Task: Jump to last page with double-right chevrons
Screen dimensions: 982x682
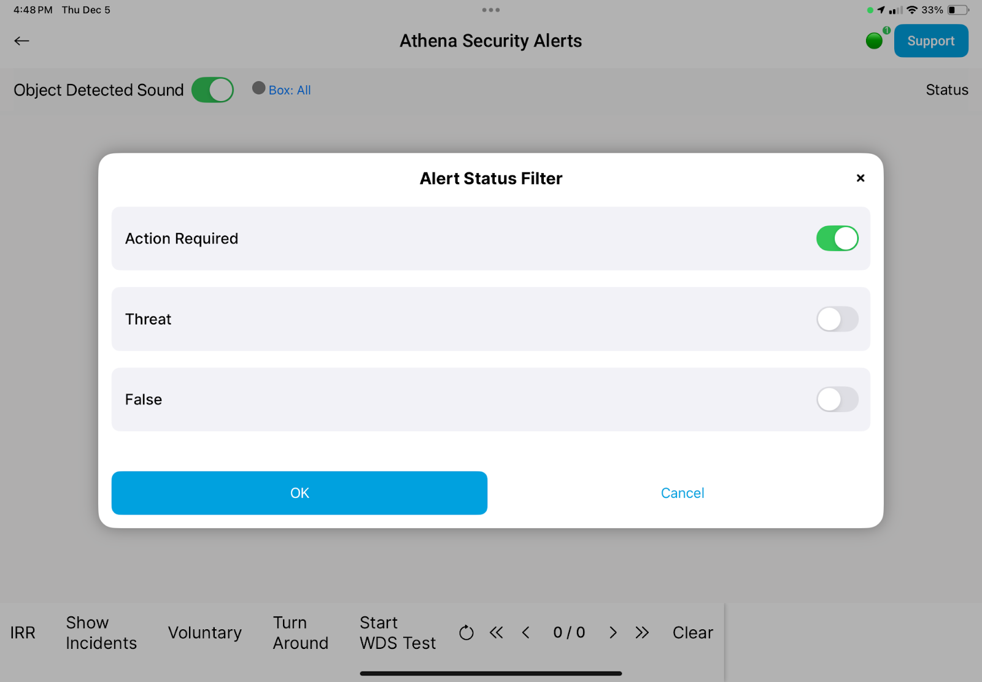Action: (642, 632)
